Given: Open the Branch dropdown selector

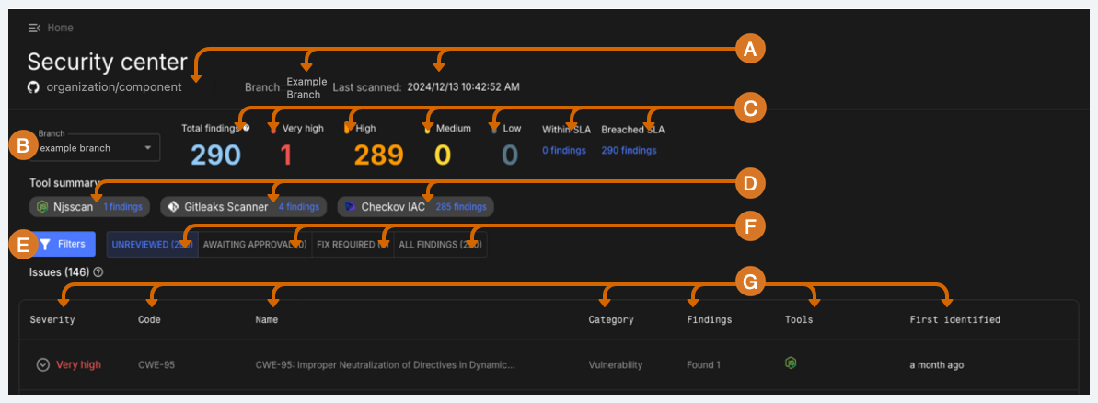Looking at the screenshot, I should click(95, 148).
